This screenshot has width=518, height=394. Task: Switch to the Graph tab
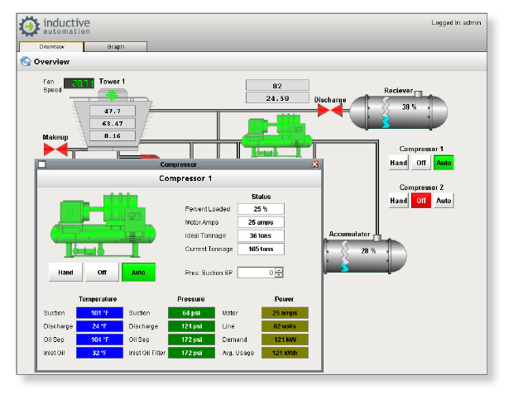(116, 46)
